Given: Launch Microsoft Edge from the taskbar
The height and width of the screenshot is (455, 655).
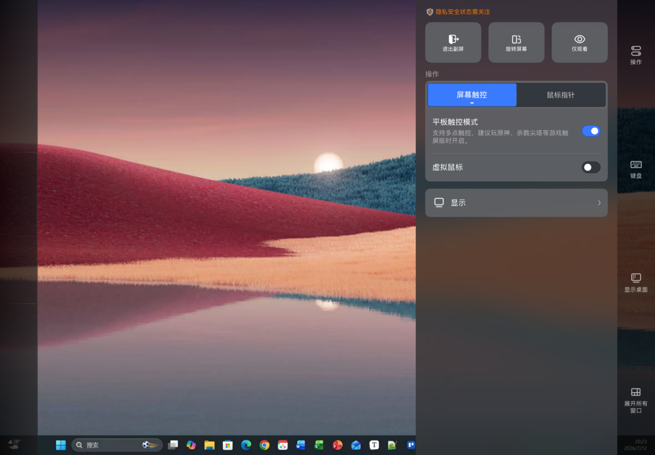Looking at the screenshot, I should click(x=246, y=445).
